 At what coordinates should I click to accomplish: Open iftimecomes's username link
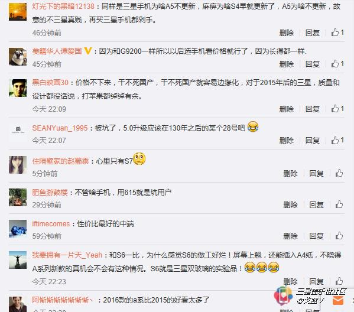click(51, 224)
